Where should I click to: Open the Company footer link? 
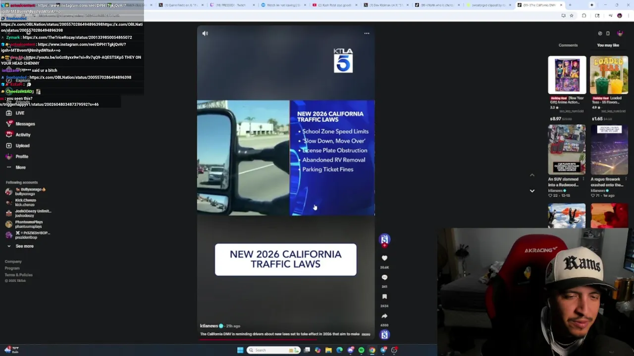(13, 262)
